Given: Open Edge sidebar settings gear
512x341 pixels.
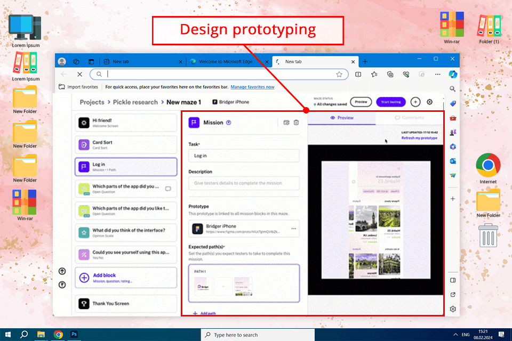Looking at the screenshot, I should click(453, 308).
